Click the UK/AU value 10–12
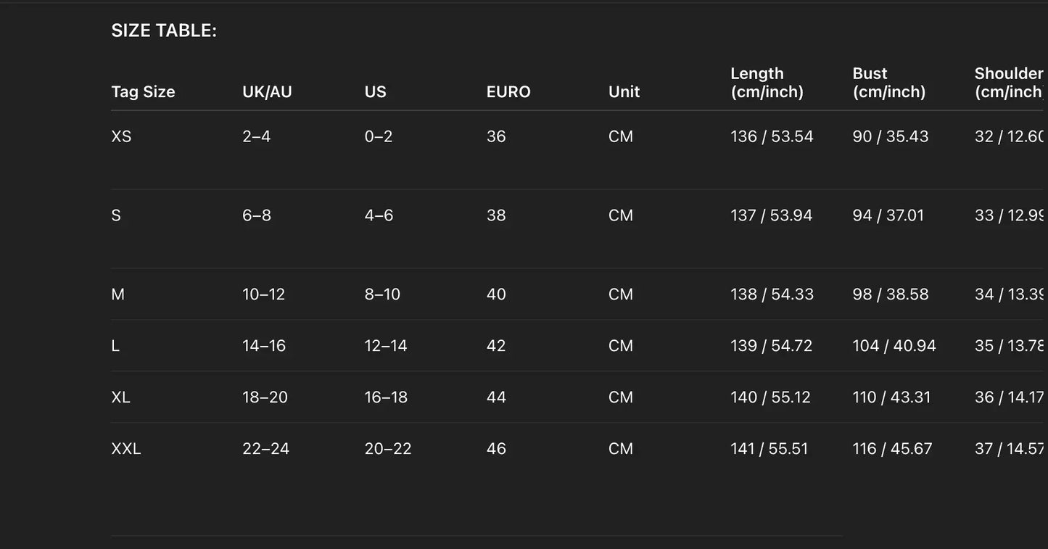The image size is (1048, 549). [263, 294]
